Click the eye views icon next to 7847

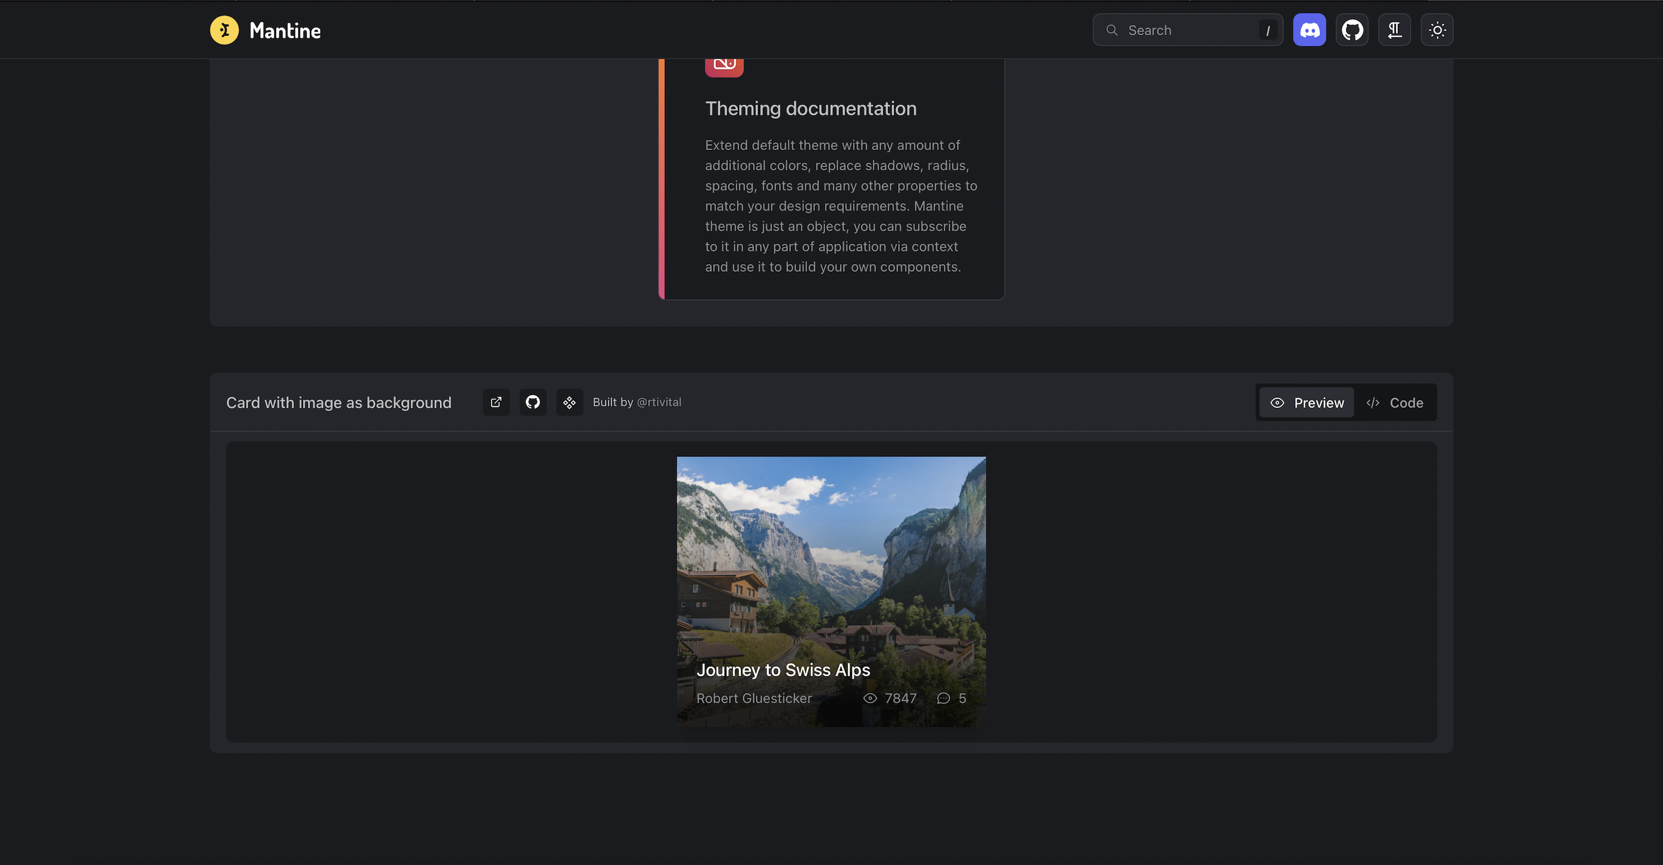(870, 698)
